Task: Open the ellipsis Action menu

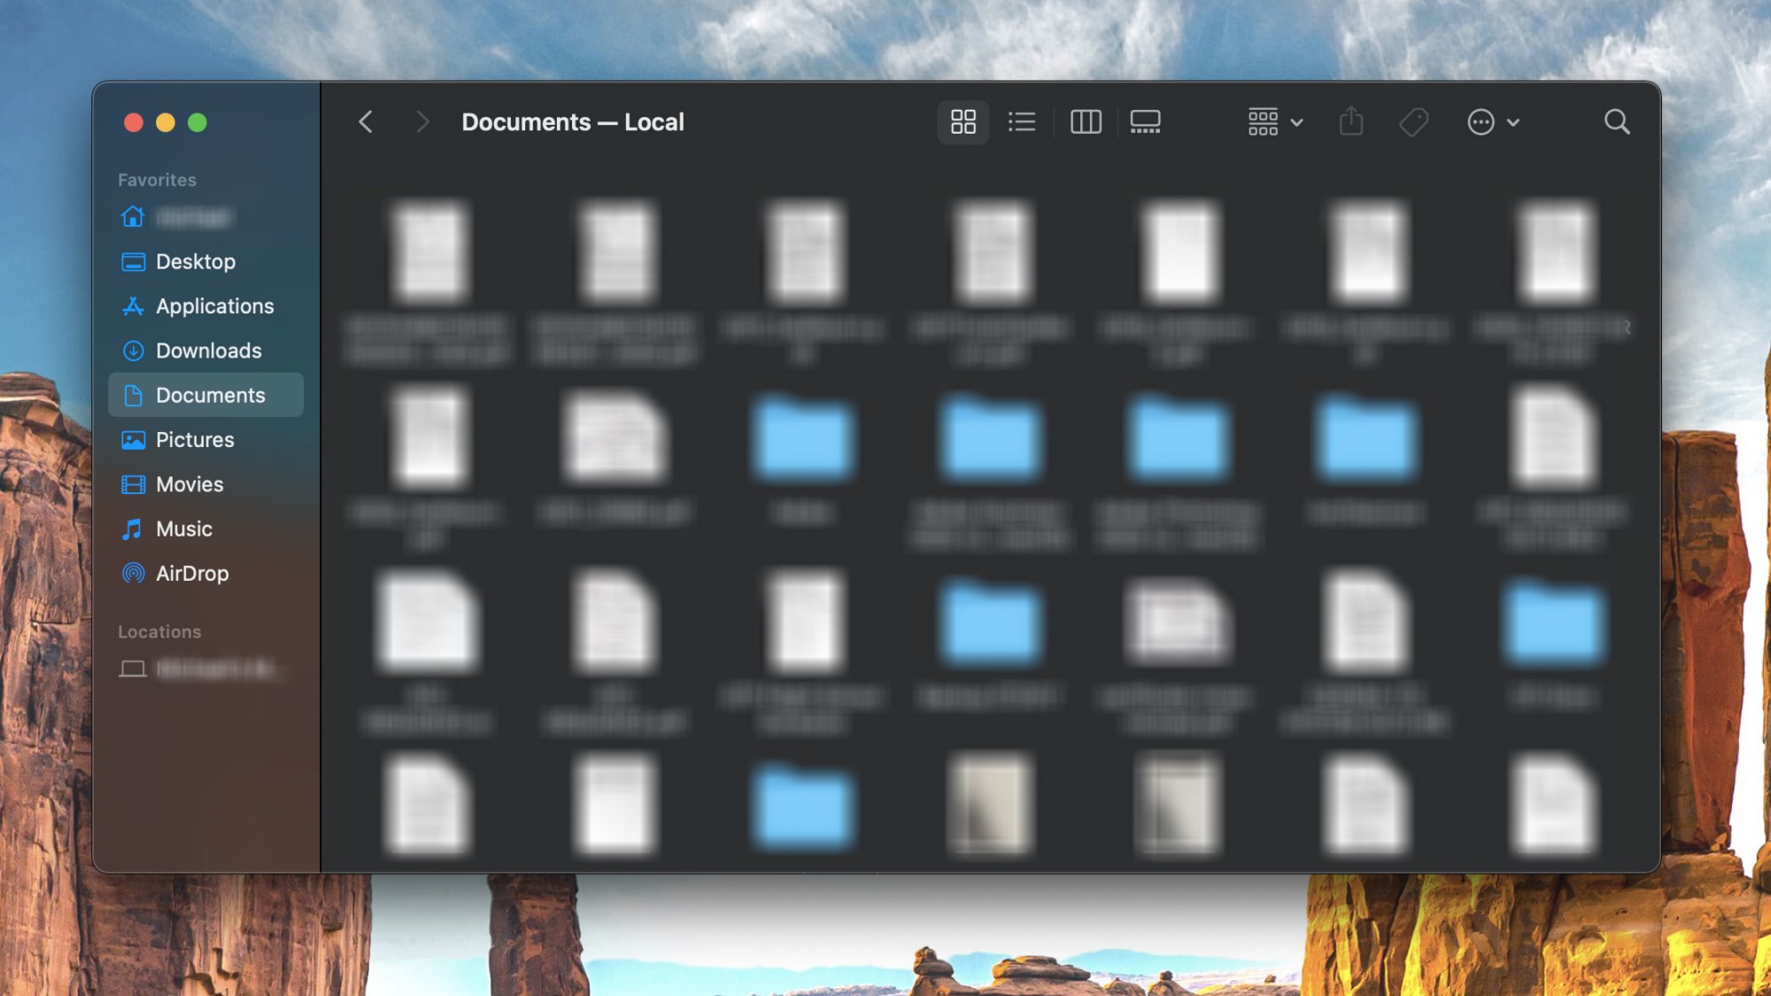Action: [1492, 122]
